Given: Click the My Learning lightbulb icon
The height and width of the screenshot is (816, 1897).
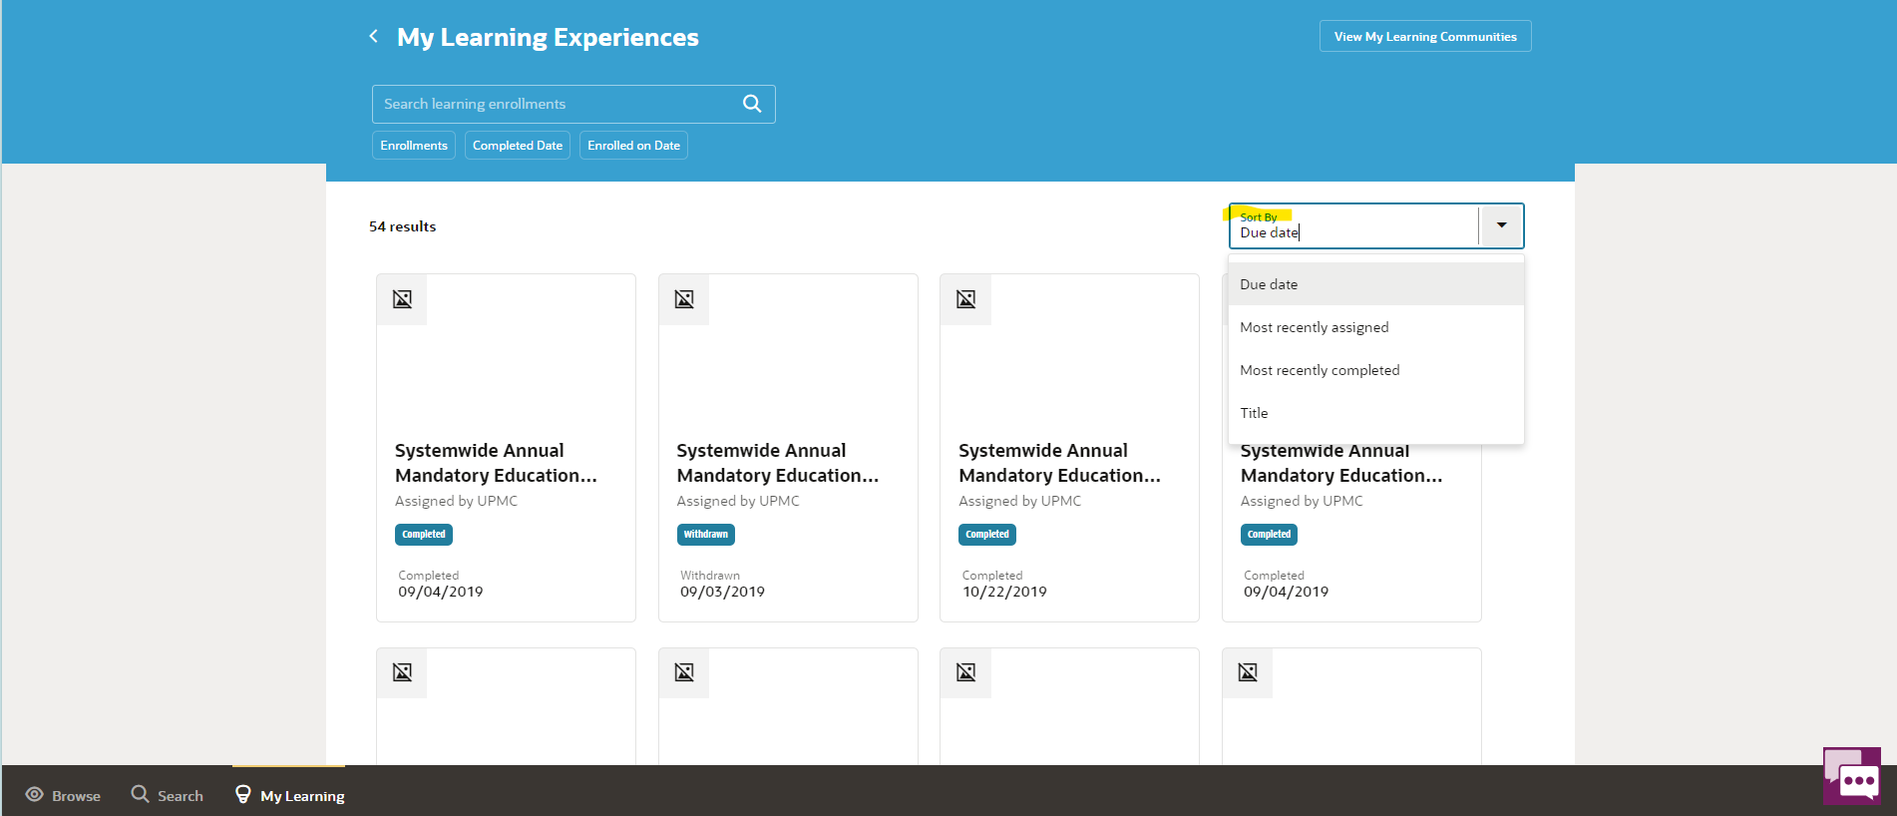Looking at the screenshot, I should click(x=242, y=794).
